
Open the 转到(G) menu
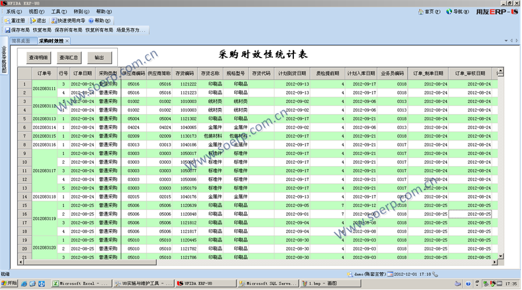click(81, 11)
